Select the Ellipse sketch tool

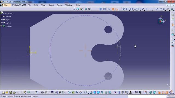click(x=139, y=9)
